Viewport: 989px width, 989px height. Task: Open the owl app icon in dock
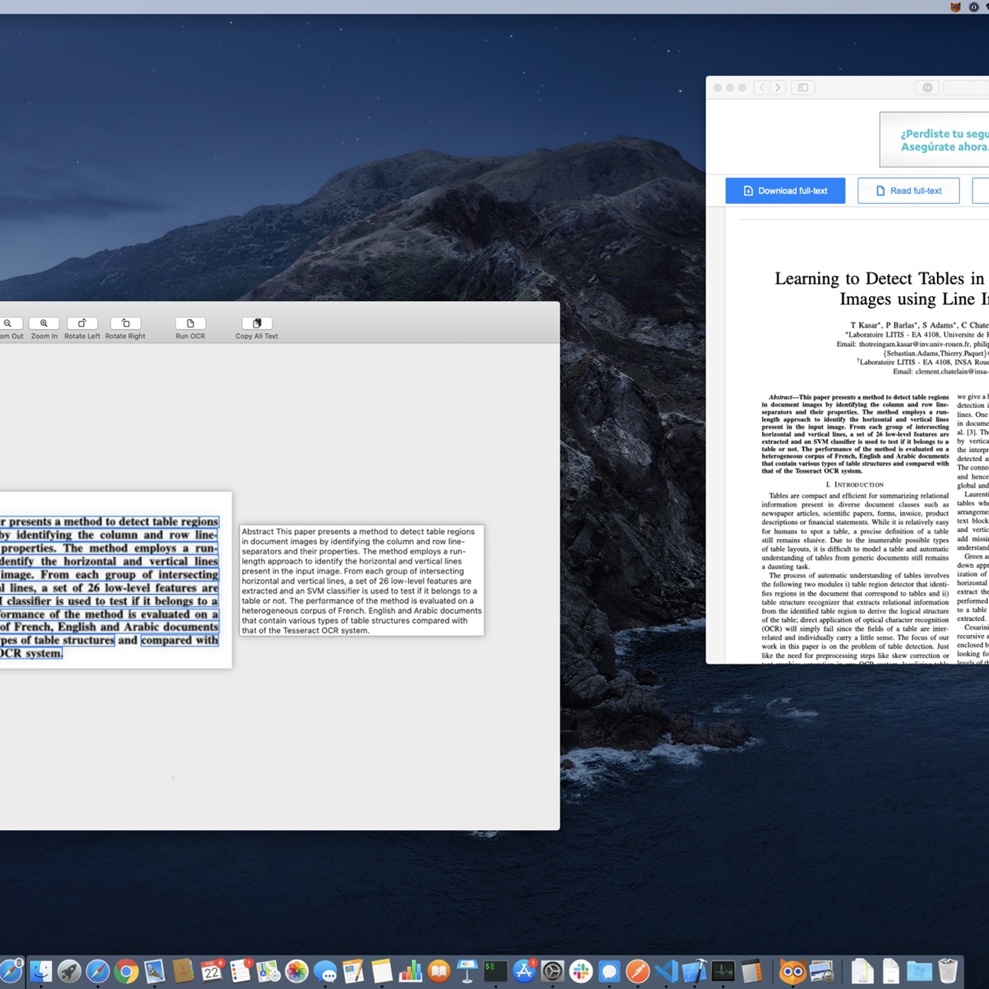point(792,972)
